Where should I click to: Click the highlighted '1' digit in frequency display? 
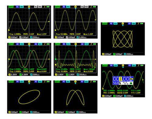(x=121, y=79)
